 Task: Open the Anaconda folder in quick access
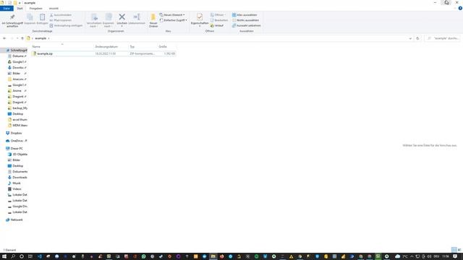pos(17,79)
